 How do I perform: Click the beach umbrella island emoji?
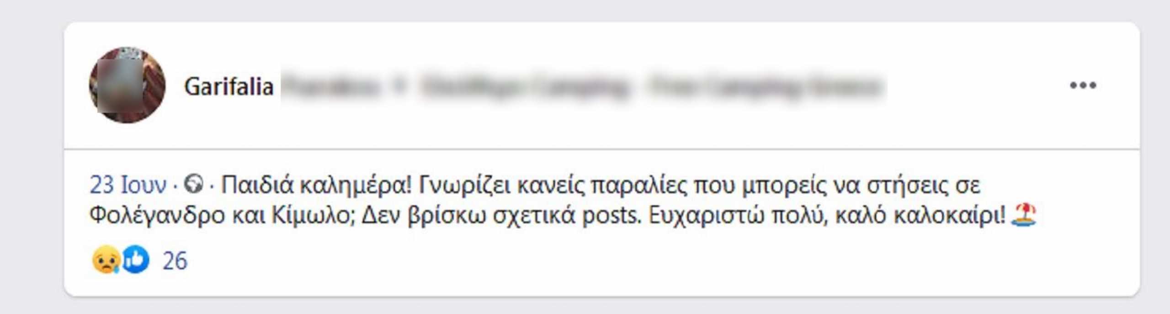(x=1024, y=215)
